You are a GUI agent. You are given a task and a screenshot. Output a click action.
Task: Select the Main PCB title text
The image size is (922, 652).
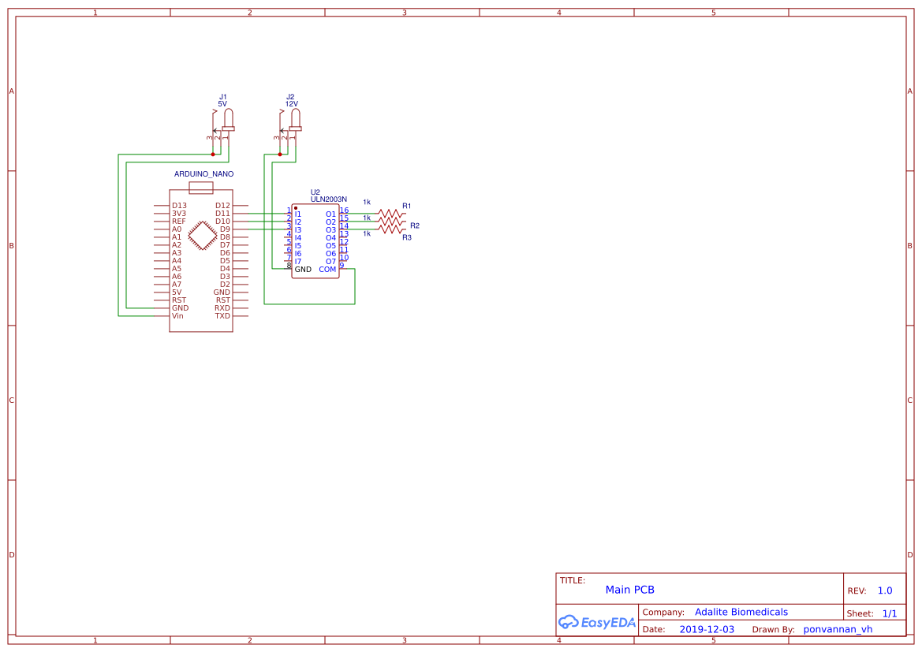pyautogui.click(x=629, y=590)
